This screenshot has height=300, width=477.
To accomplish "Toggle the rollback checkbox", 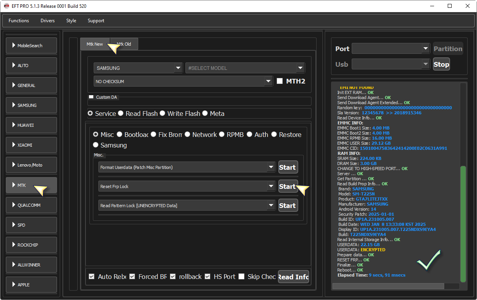I will [173, 277].
